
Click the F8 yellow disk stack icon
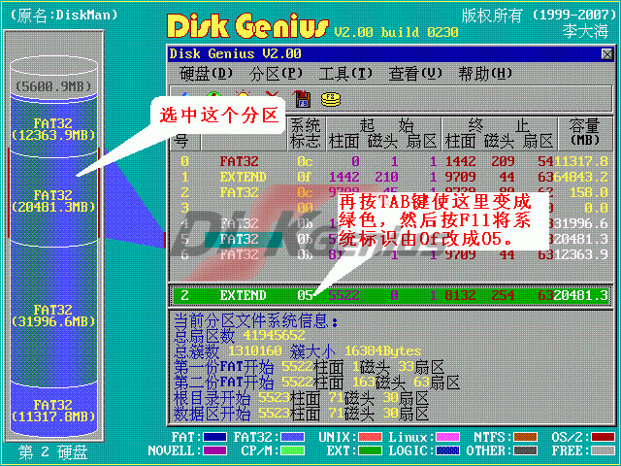pyautogui.click(x=331, y=99)
